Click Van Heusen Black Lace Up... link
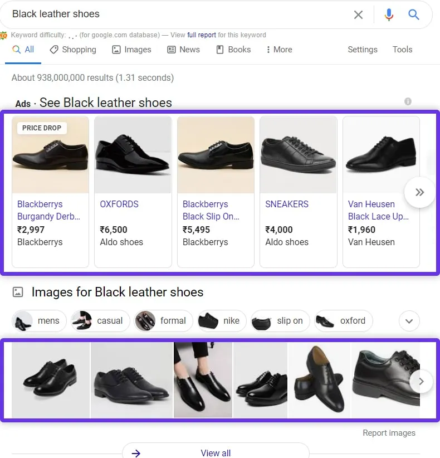440x458 pixels. click(378, 210)
